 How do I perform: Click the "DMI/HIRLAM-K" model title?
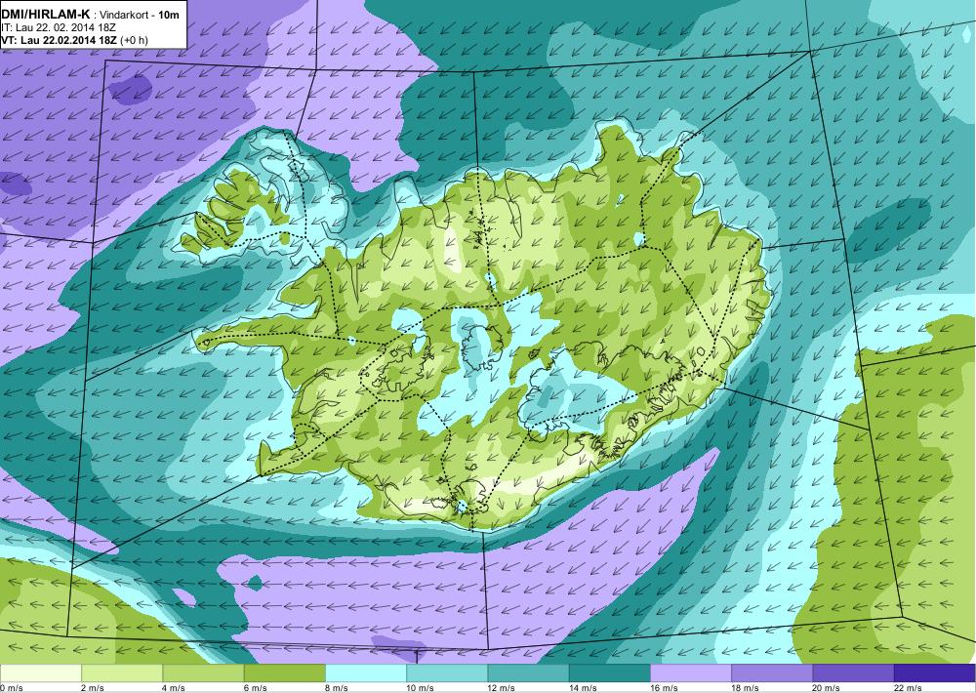[x=46, y=14]
